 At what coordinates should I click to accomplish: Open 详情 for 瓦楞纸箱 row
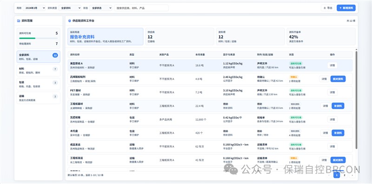pyautogui.click(x=332, y=119)
